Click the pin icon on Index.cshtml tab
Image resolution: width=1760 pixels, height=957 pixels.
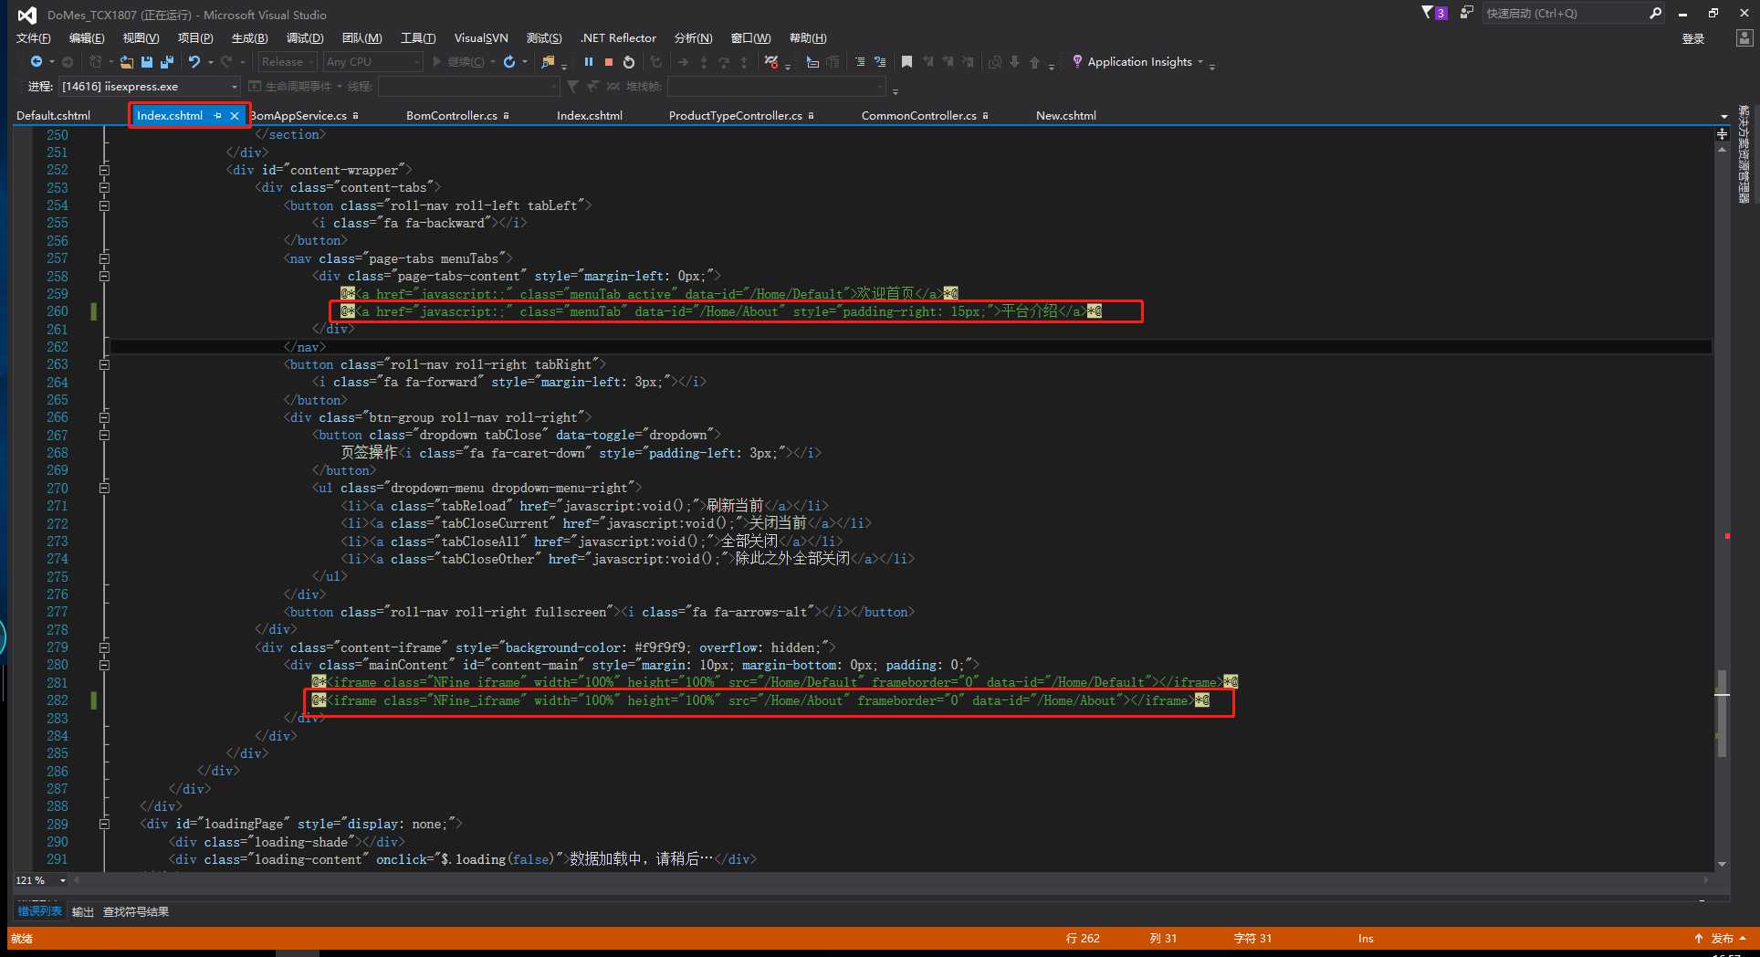[217, 116]
